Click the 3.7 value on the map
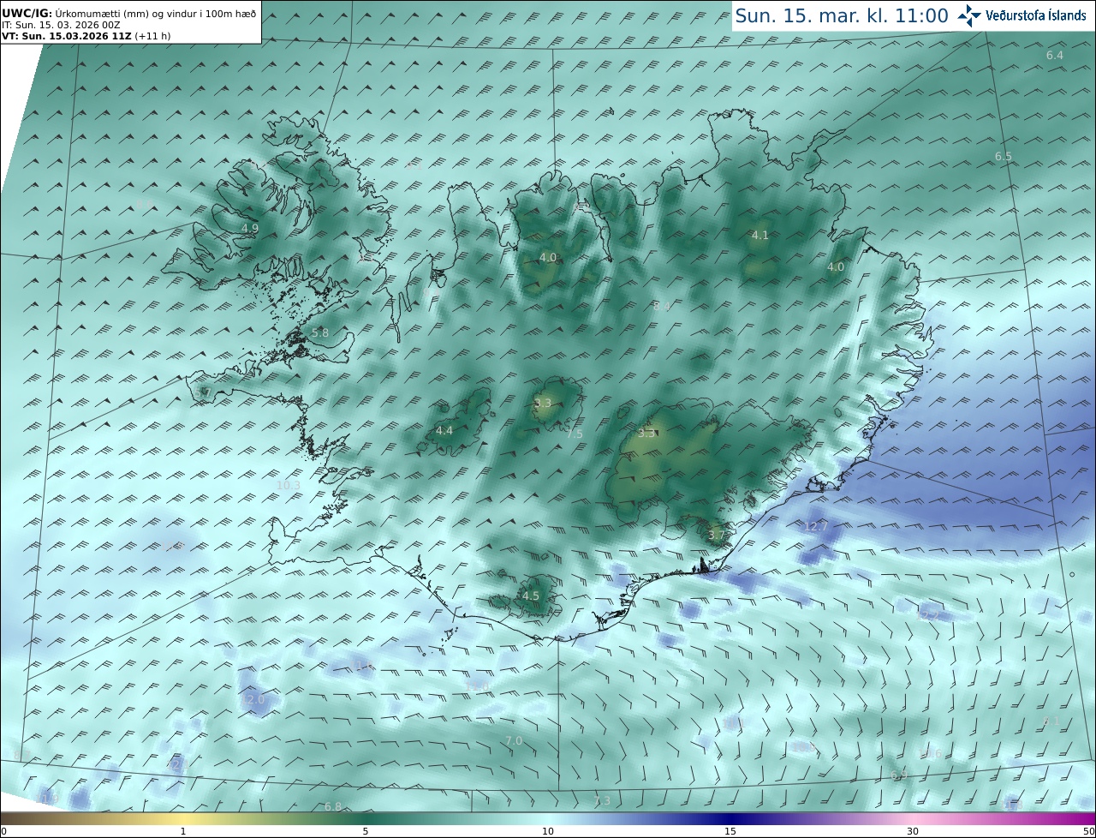The image size is (1096, 838). [717, 536]
